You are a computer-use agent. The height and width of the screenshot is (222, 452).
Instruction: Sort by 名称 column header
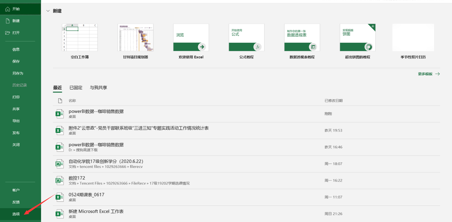pos(72,101)
